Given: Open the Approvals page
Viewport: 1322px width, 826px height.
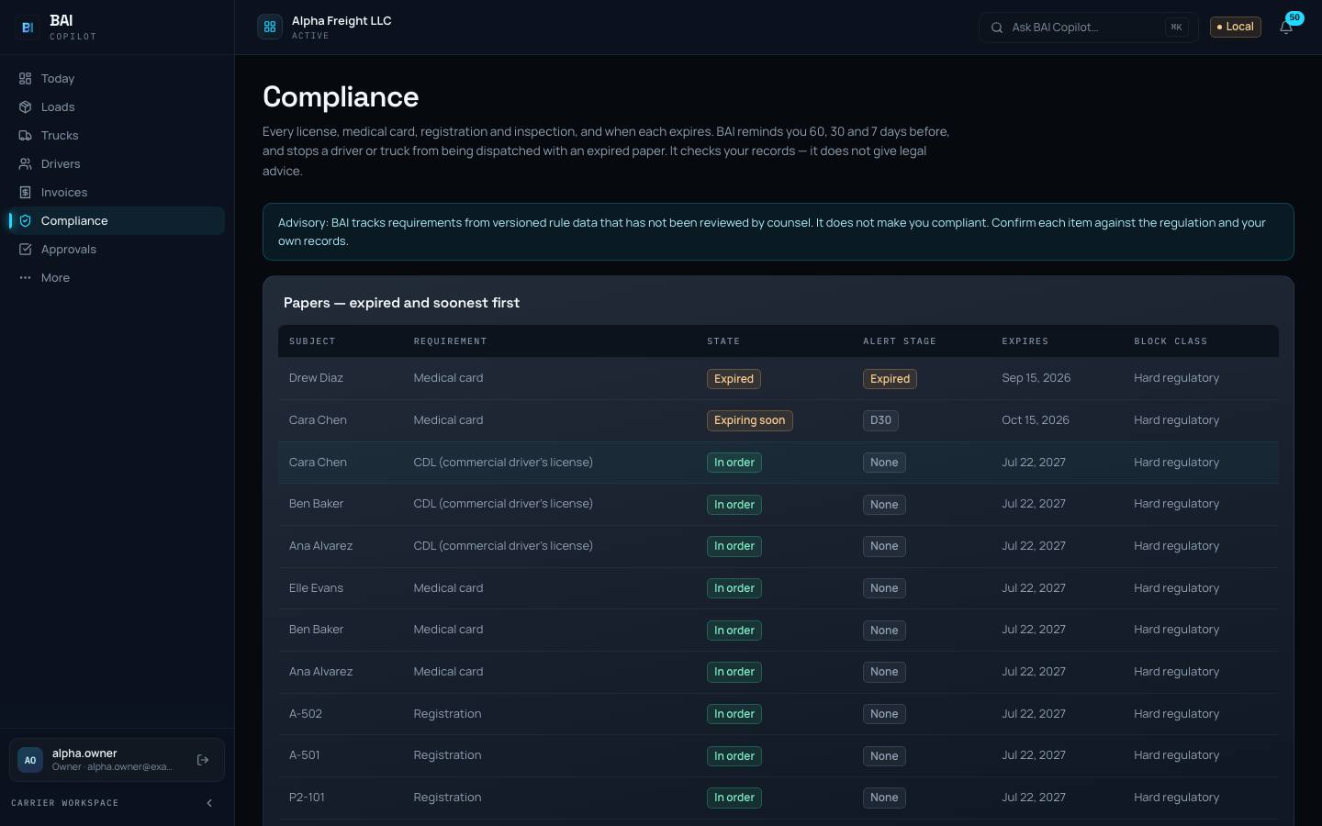Looking at the screenshot, I should [117, 250].
